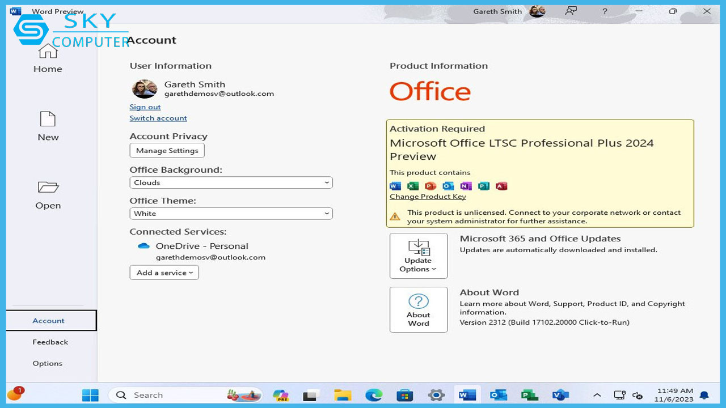Viewport: 726px width, 408px height.
Task: Click the Manage Settings button
Action: (167, 150)
